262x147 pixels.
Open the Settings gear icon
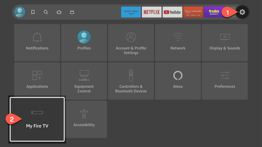pos(242,12)
